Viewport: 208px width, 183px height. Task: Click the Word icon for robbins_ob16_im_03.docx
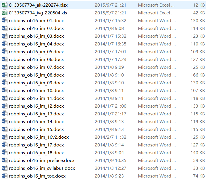(4, 36)
